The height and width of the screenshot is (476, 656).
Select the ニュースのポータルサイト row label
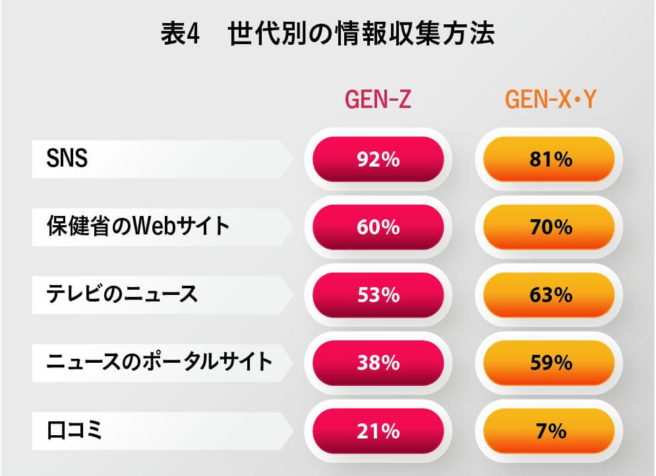coord(160,362)
